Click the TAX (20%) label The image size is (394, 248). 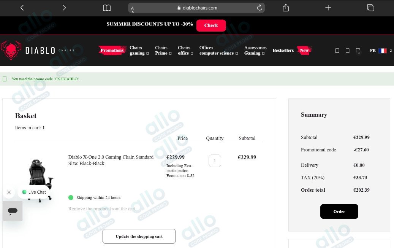tap(313, 178)
